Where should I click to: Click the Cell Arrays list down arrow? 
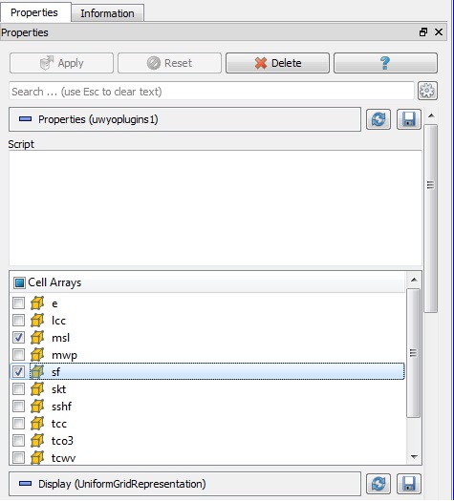414,457
